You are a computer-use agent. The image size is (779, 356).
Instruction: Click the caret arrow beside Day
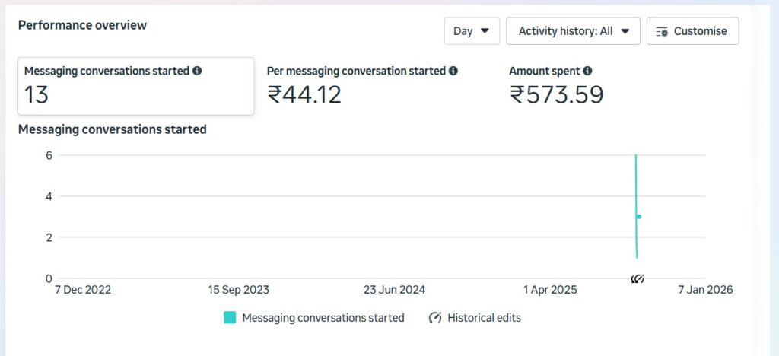coord(485,31)
